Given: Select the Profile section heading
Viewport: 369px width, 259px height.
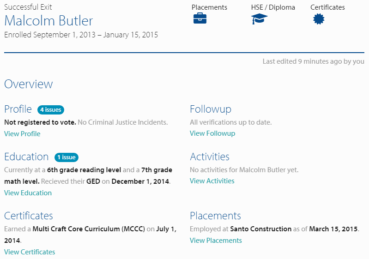Looking at the screenshot, I should click(x=18, y=109).
